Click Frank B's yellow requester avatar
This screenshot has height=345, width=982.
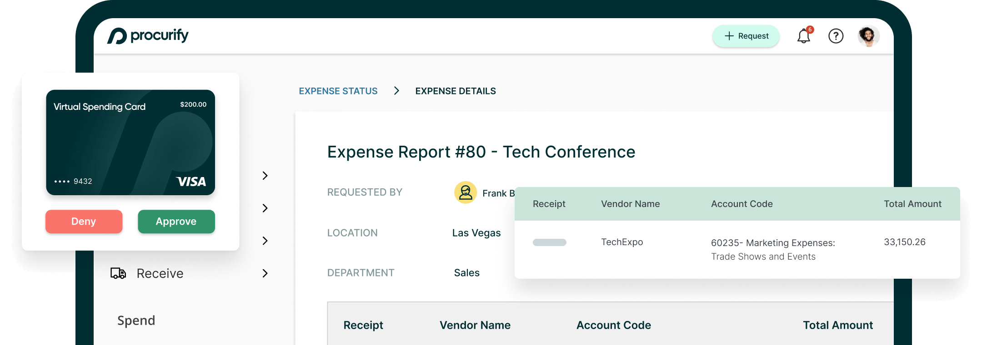466,192
